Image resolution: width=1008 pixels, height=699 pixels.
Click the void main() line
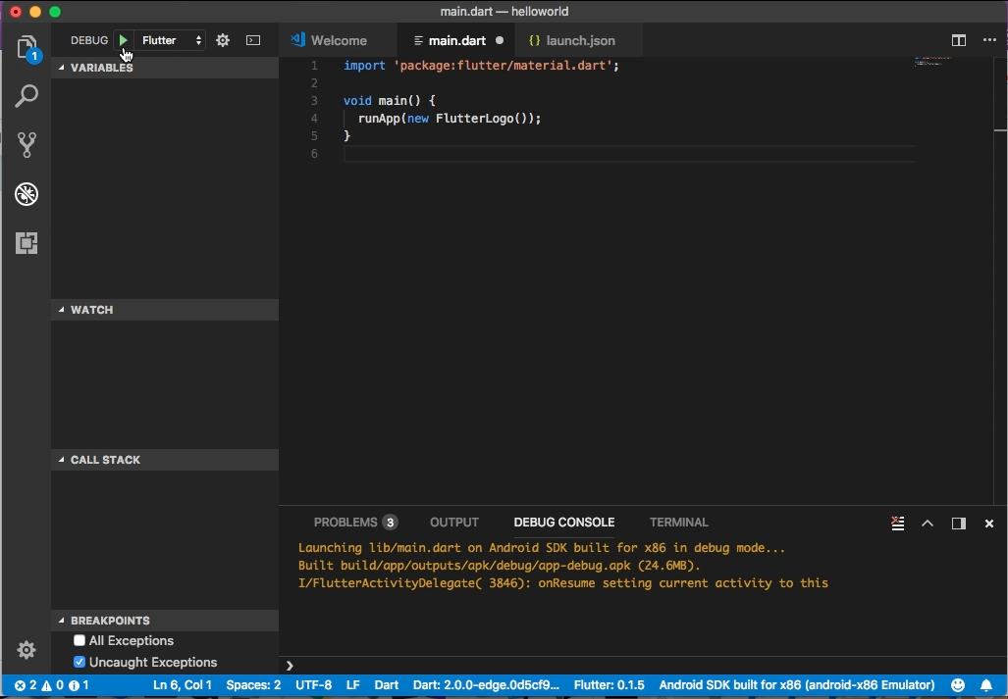[x=389, y=101]
